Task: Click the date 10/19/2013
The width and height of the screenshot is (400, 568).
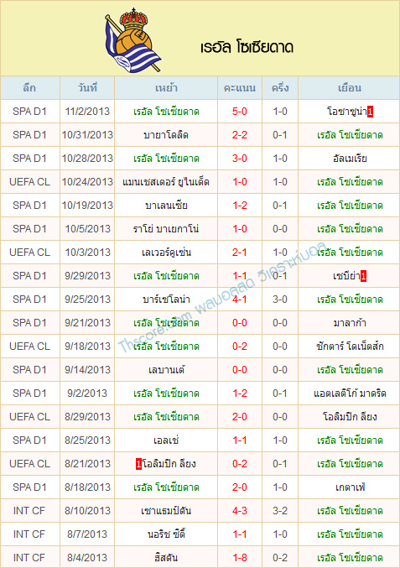Action: (x=87, y=206)
